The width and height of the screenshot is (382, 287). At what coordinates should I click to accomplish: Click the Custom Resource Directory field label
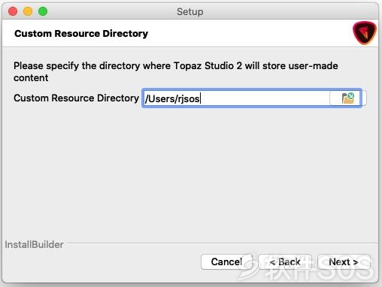coord(76,98)
